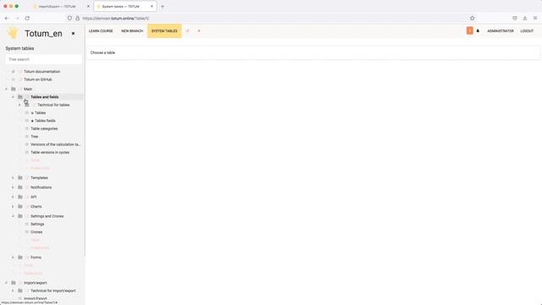This screenshot has width=542, height=305.
Task: Click the browser back arrow
Action: coord(8,18)
